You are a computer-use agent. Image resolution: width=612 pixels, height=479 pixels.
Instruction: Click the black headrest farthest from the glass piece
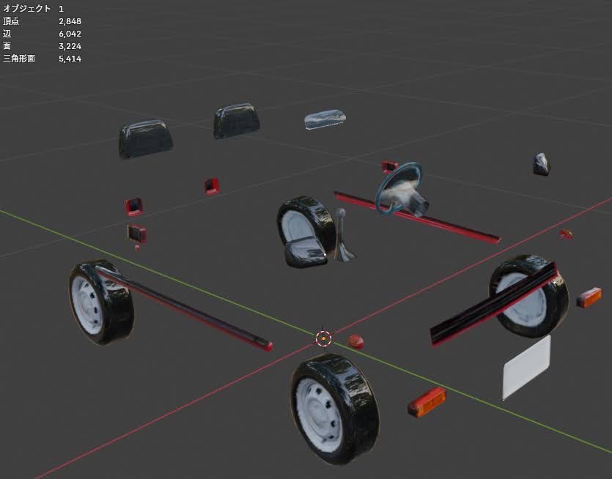[146, 139]
